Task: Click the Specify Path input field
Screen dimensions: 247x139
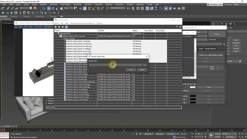Action: point(114,65)
